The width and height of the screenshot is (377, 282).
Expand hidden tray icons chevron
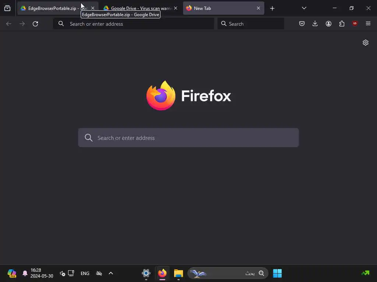[111, 273]
